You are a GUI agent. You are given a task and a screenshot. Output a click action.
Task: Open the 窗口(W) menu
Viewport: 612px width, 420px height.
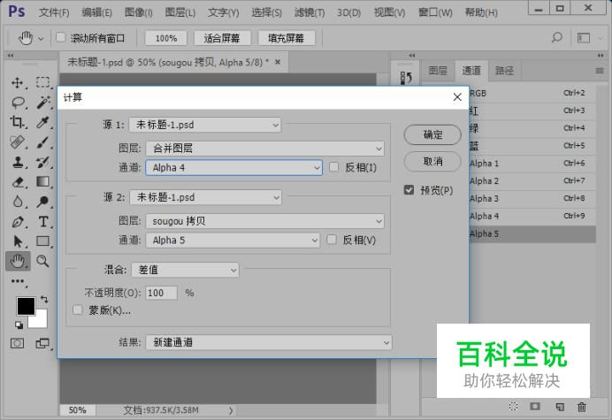(x=435, y=12)
